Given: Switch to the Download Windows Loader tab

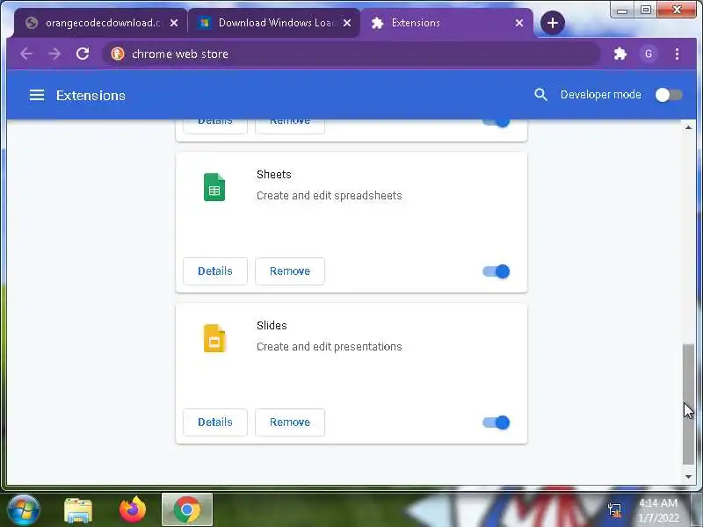Looking at the screenshot, I should click(x=273, y=23).
